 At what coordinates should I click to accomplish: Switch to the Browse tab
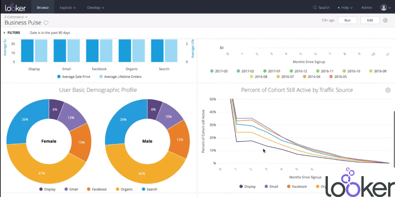pyautogui.click(x=42, y=7)
